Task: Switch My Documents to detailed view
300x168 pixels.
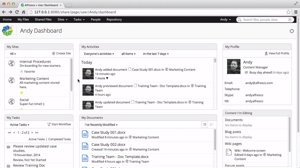Action: [211, 125]
